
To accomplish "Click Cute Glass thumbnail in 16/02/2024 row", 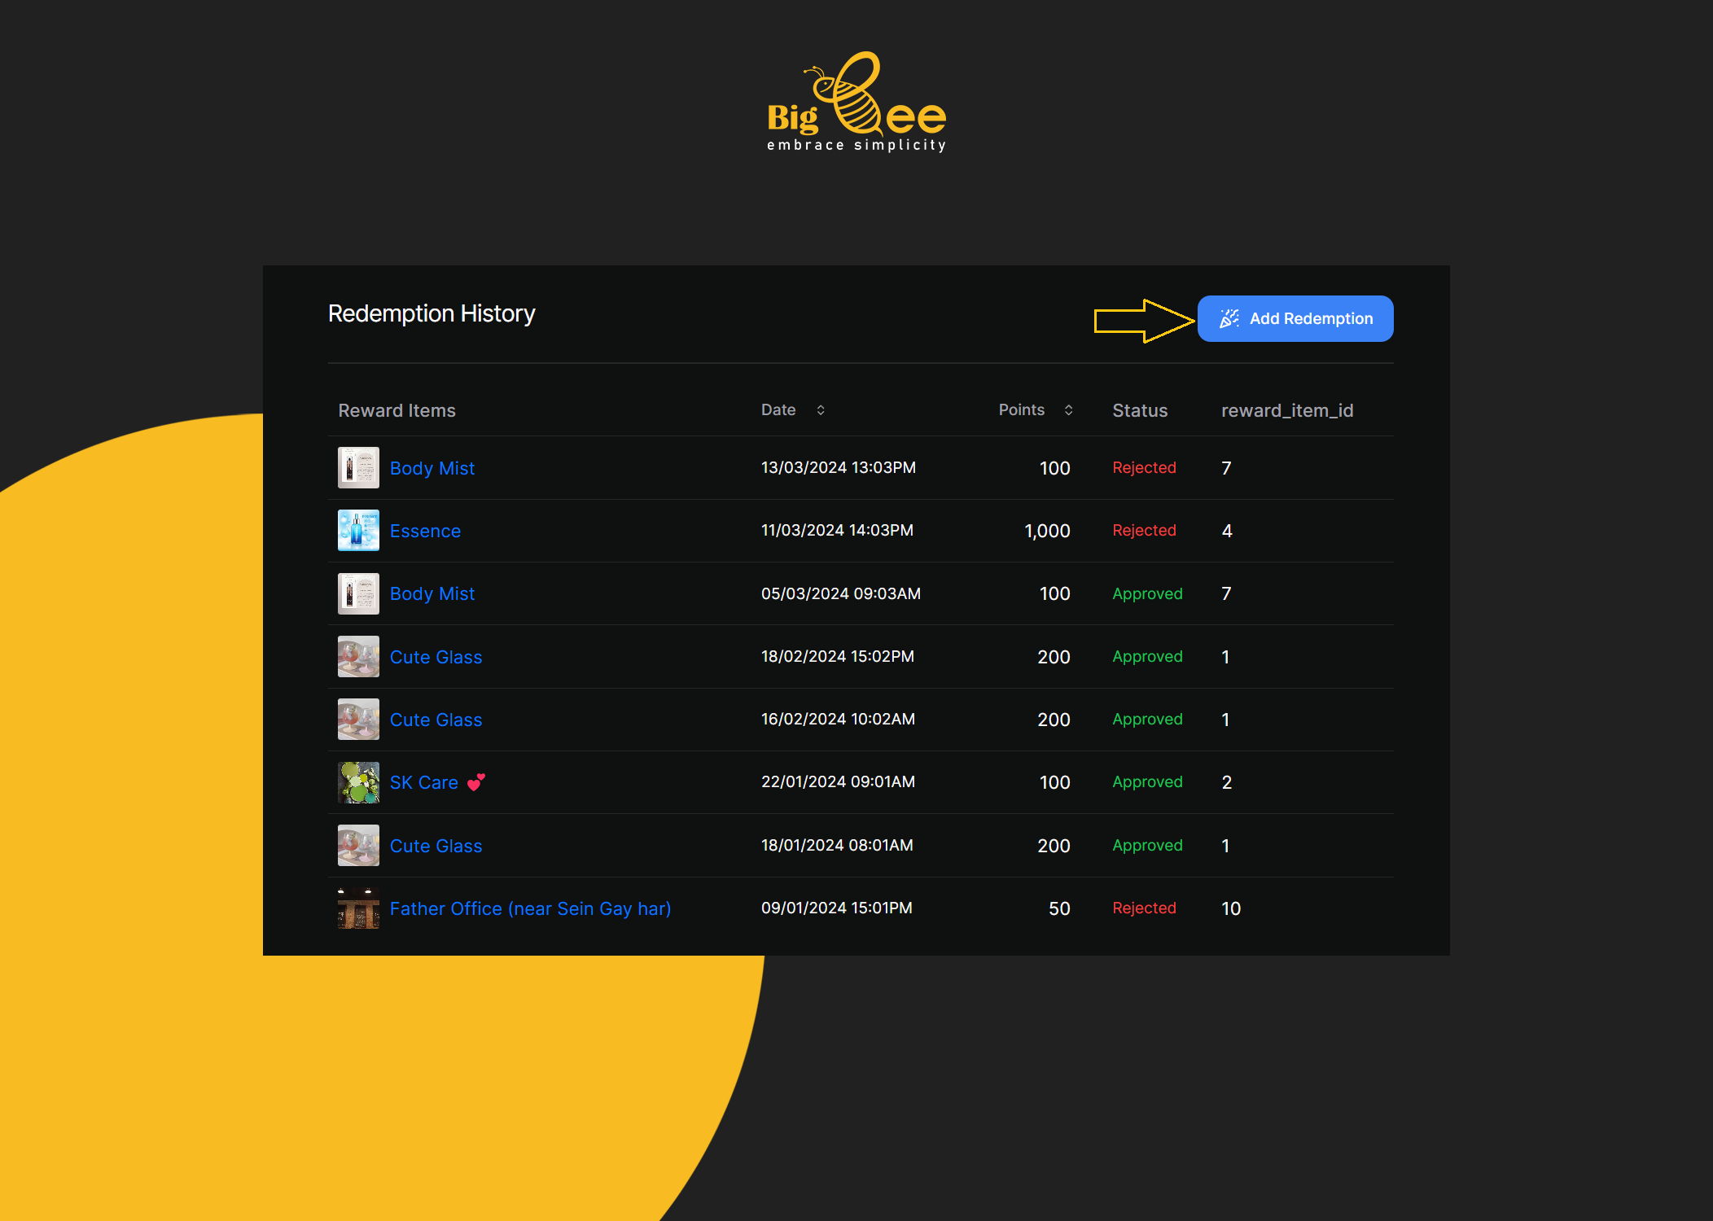I will [x=358, y=719].
